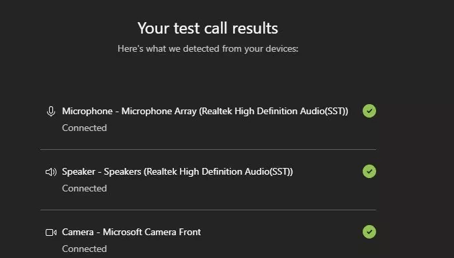Screen dimensions: 454x258
Task: Click the green checkmark beside Speaker
Action: (x=369, y=171)
